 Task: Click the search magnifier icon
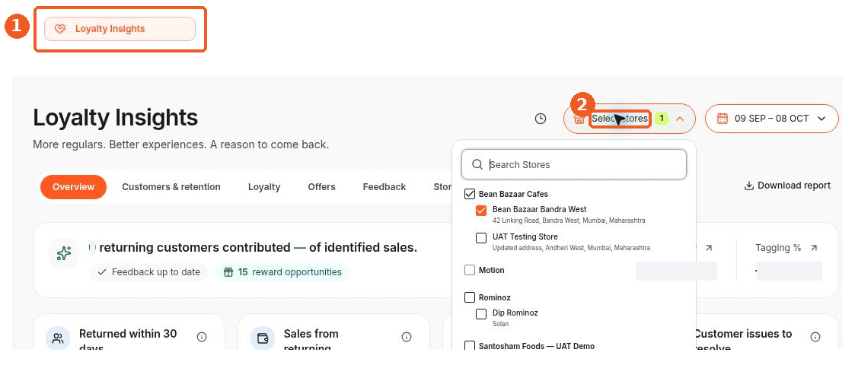(x=477, y=164)
